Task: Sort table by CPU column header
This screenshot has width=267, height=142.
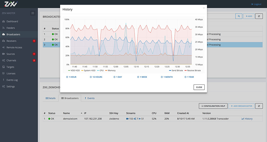Action: tap(154, 113)
